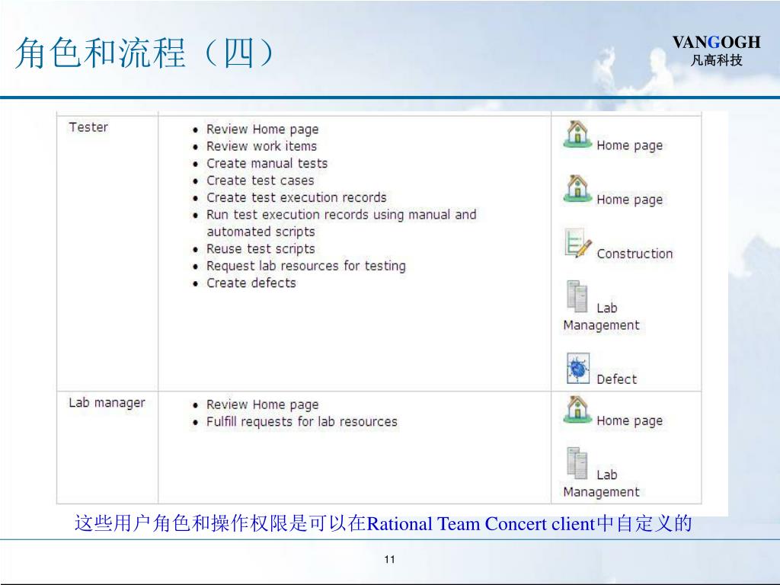780x585 pixels.
Task: Click 'Review work items' bullet
Action: click(262, 146)
